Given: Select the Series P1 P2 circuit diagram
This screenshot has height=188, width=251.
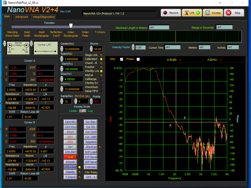Looking at the screenshot, I should click(x=18, y=48).
